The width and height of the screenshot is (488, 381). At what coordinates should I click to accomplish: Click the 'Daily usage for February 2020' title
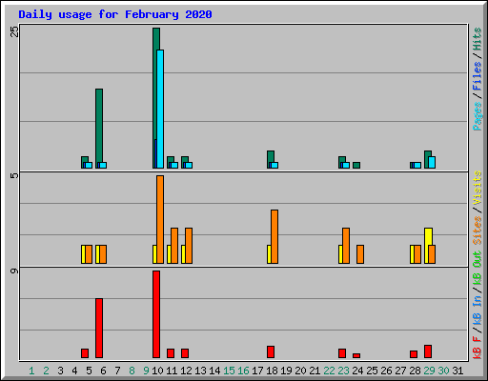coord(115,14)
